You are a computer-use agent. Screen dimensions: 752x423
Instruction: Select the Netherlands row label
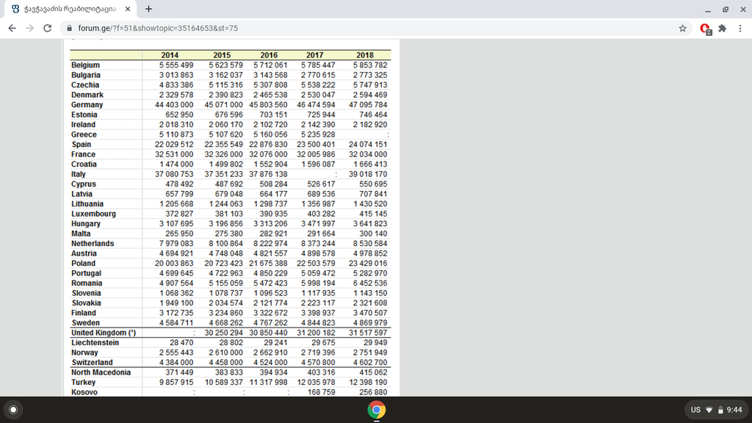coord(93,244)
